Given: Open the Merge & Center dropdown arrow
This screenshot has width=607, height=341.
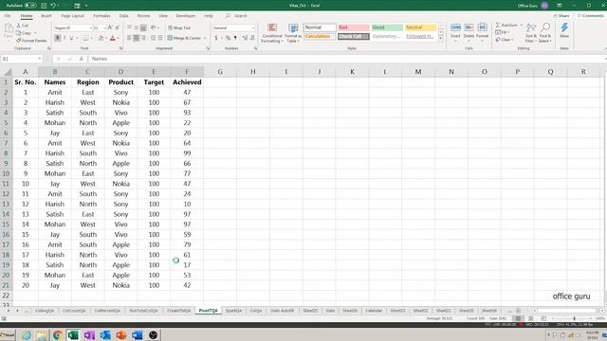Looking at the screenshot, I should point(205,38).
